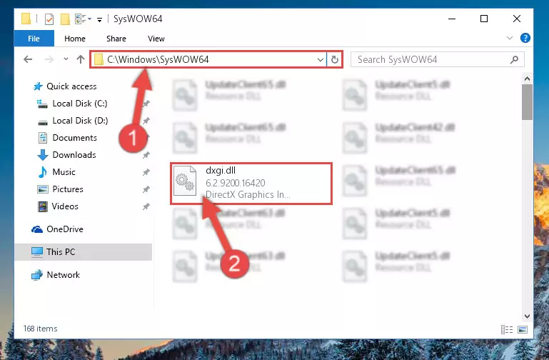This screenshot has width=549, height=360.
Task: Go back with the left arrow
Action: [x=28, y=59]
